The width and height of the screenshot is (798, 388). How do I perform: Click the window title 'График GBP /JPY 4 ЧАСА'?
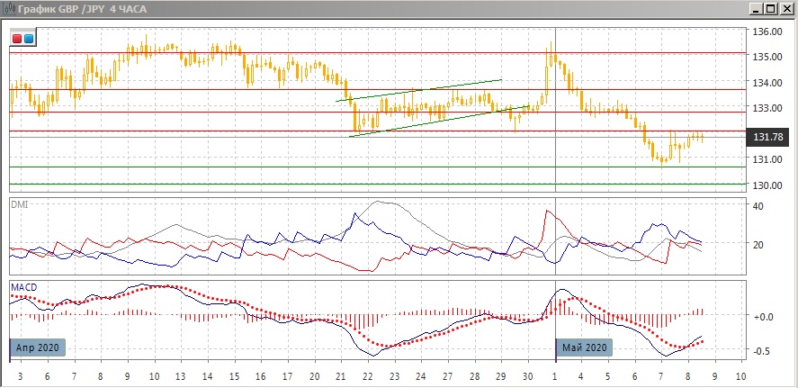coord(82,9)
